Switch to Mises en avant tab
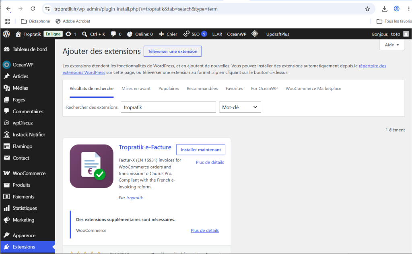Viewport: 412px width, 254px height. [136, 89]
